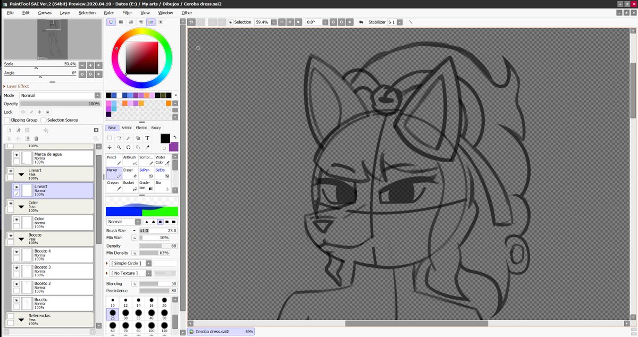Select the rectangular selection tool

coord(110,138)
